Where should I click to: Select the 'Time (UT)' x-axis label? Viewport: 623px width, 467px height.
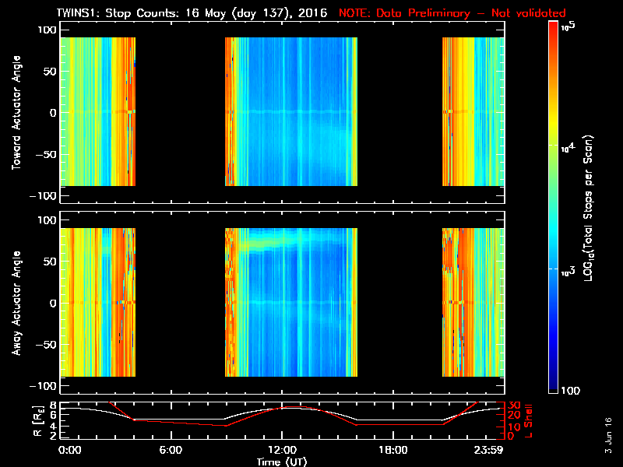(282, 462)
